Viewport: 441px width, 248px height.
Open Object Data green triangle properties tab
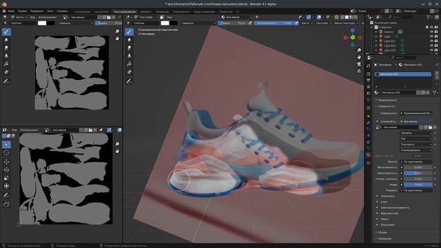pyautogui.click(x=369, y=148)
